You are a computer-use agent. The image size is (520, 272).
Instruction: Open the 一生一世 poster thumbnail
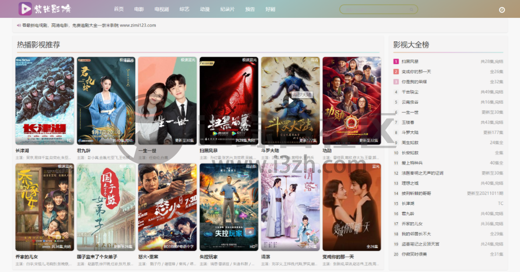168,101
